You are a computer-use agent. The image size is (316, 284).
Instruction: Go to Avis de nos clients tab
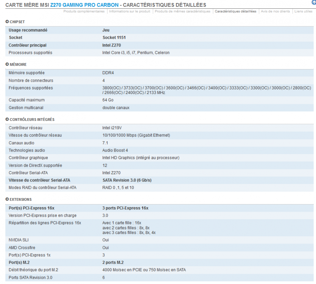coord(275,11)
